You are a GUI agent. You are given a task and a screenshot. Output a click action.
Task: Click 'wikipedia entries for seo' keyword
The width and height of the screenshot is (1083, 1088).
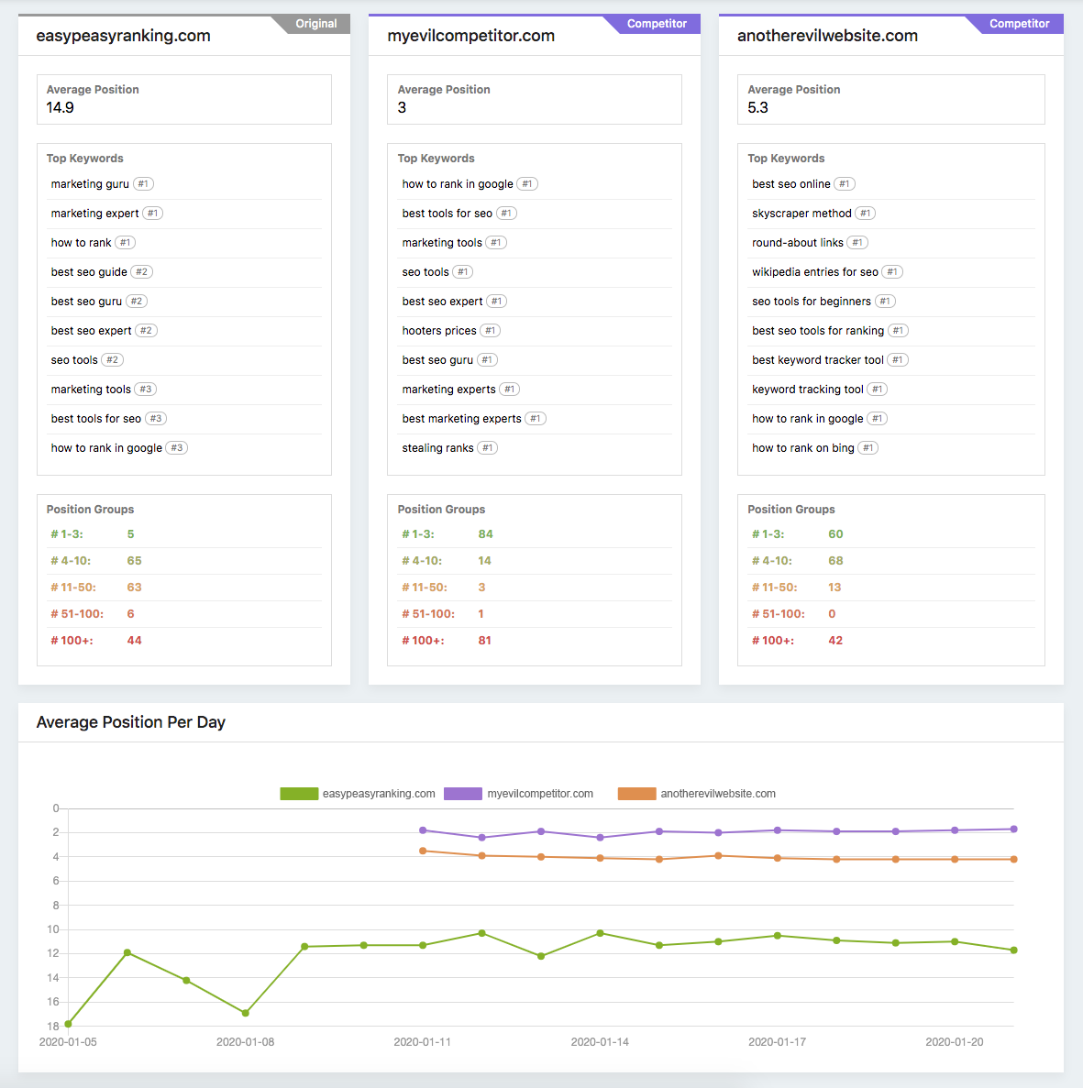(x=815, y=272)
